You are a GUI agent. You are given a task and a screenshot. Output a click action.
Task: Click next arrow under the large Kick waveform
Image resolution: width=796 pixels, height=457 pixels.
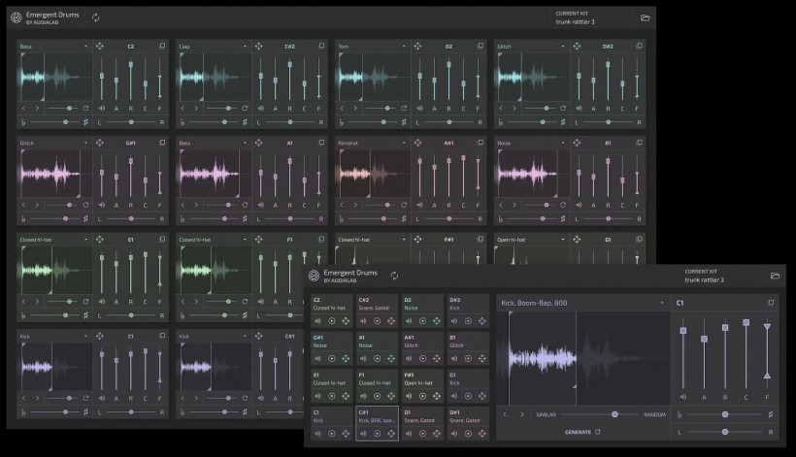[x=521, y=414]
